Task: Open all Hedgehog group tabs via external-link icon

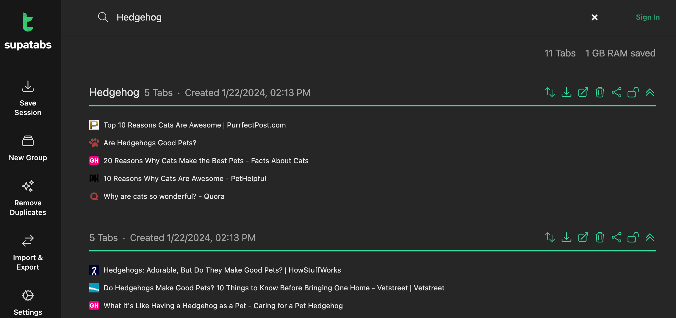Action: 583,92
